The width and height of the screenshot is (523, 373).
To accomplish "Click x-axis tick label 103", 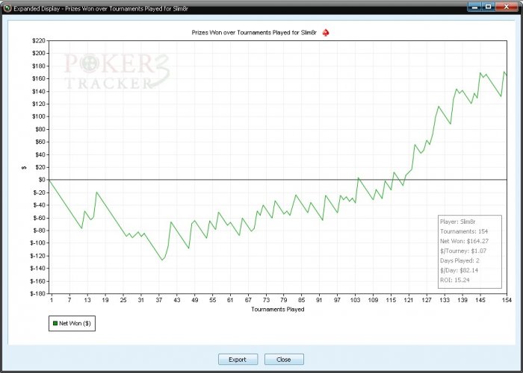I will coord(355,300).
